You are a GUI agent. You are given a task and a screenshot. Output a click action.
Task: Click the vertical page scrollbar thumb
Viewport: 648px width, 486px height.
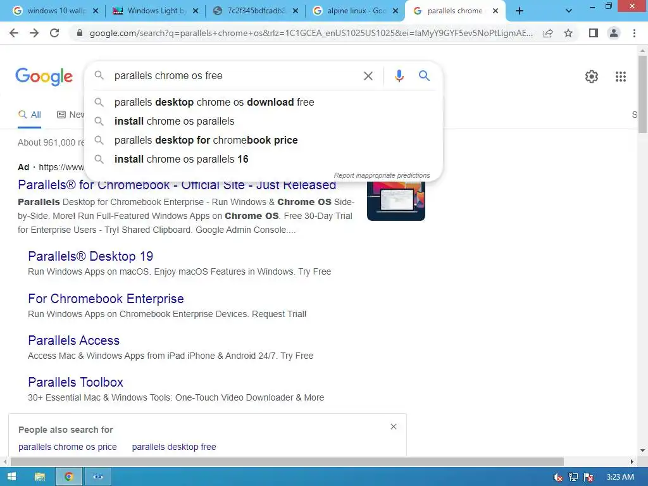tap(642, 94)
